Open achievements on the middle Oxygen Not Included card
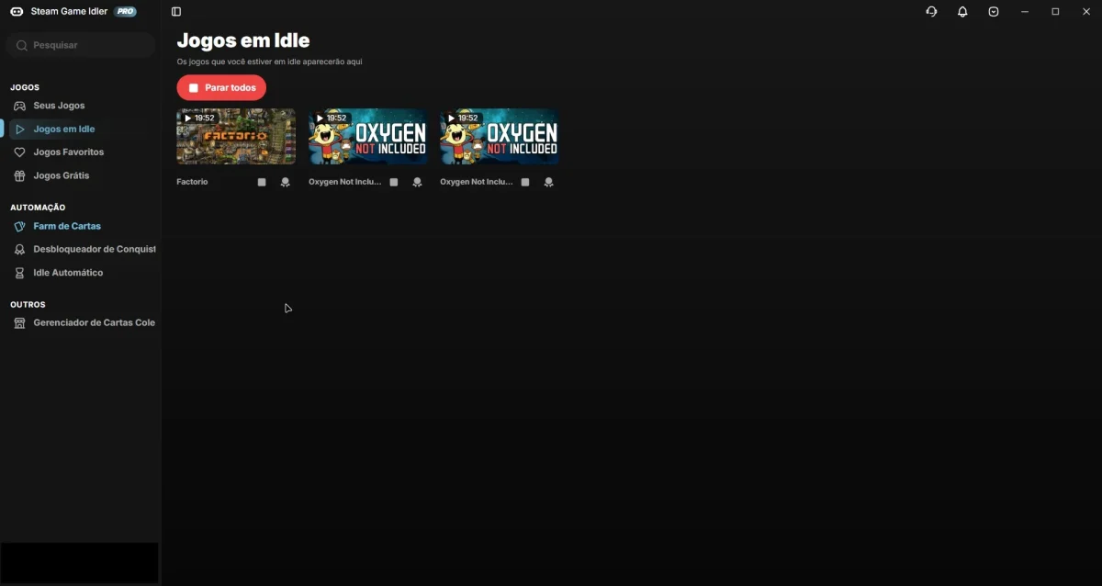The height and width of the screenshot is (586, 1102). [x=417, y=182]
